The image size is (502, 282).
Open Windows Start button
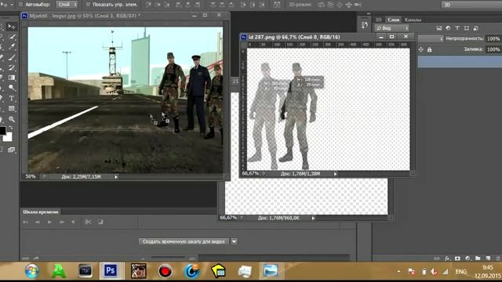[x=32, y=271]
